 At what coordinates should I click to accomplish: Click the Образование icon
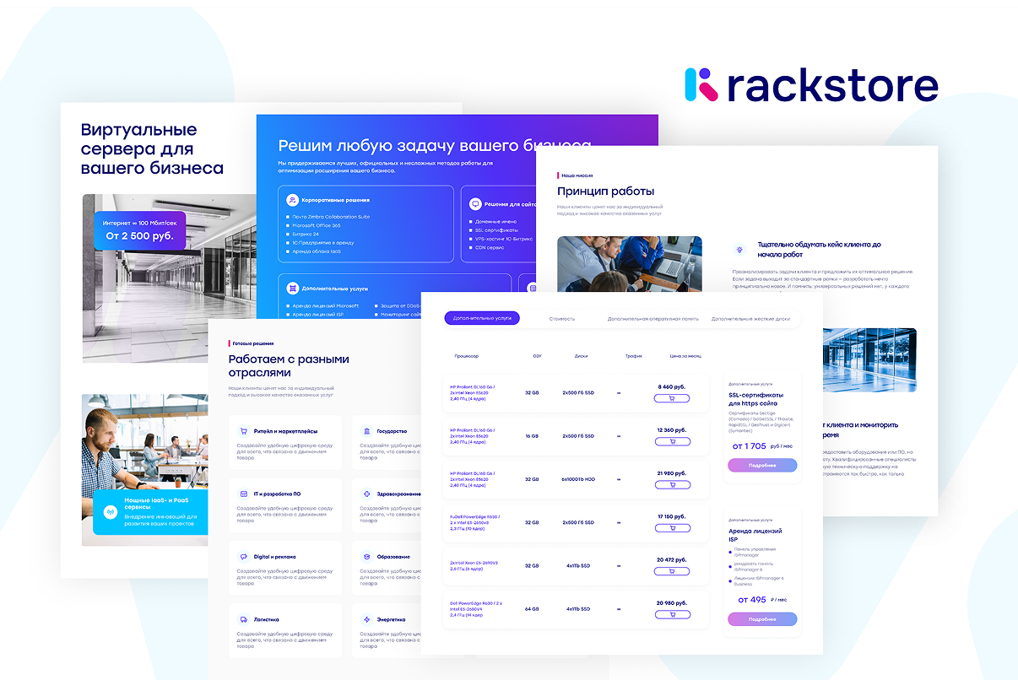click(x=366, y=557)
